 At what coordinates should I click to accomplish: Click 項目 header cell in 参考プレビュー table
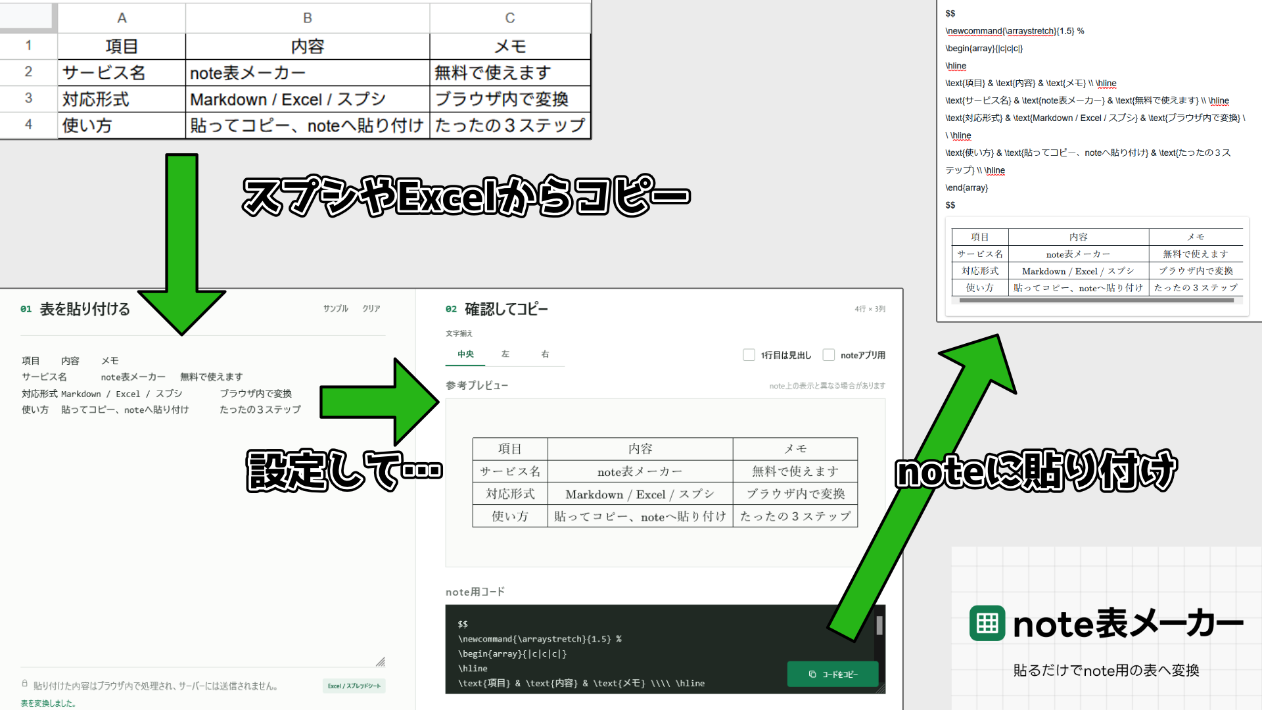click(x=510, y=448)
